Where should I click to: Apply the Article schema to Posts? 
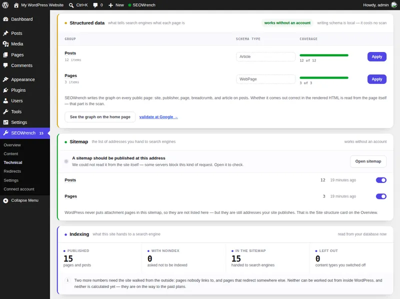[377, 56]
